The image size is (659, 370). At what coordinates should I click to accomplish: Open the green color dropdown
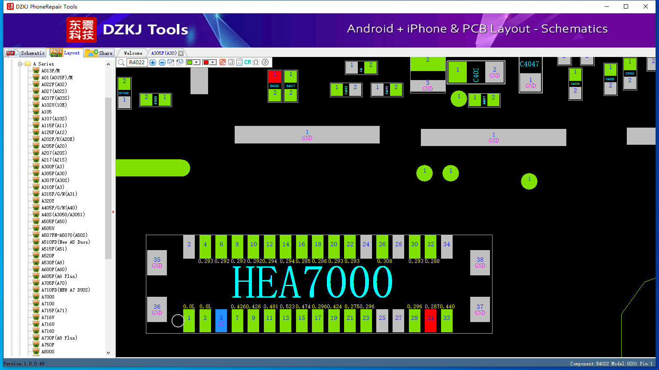(x=197, y=63)
